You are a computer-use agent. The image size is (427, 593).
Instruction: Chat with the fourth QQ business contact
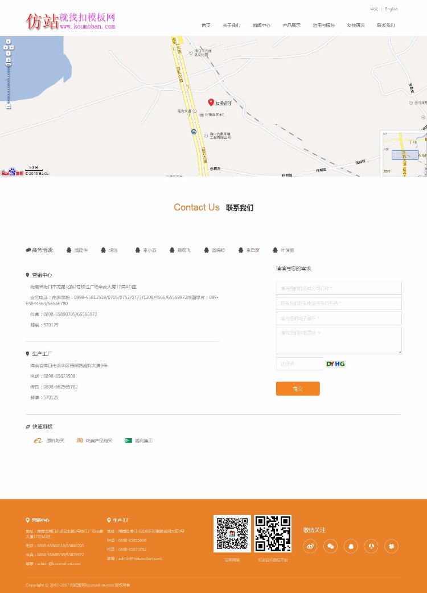[x=180, y=251]
